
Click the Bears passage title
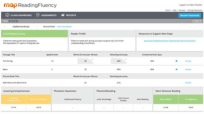(5, 69)
